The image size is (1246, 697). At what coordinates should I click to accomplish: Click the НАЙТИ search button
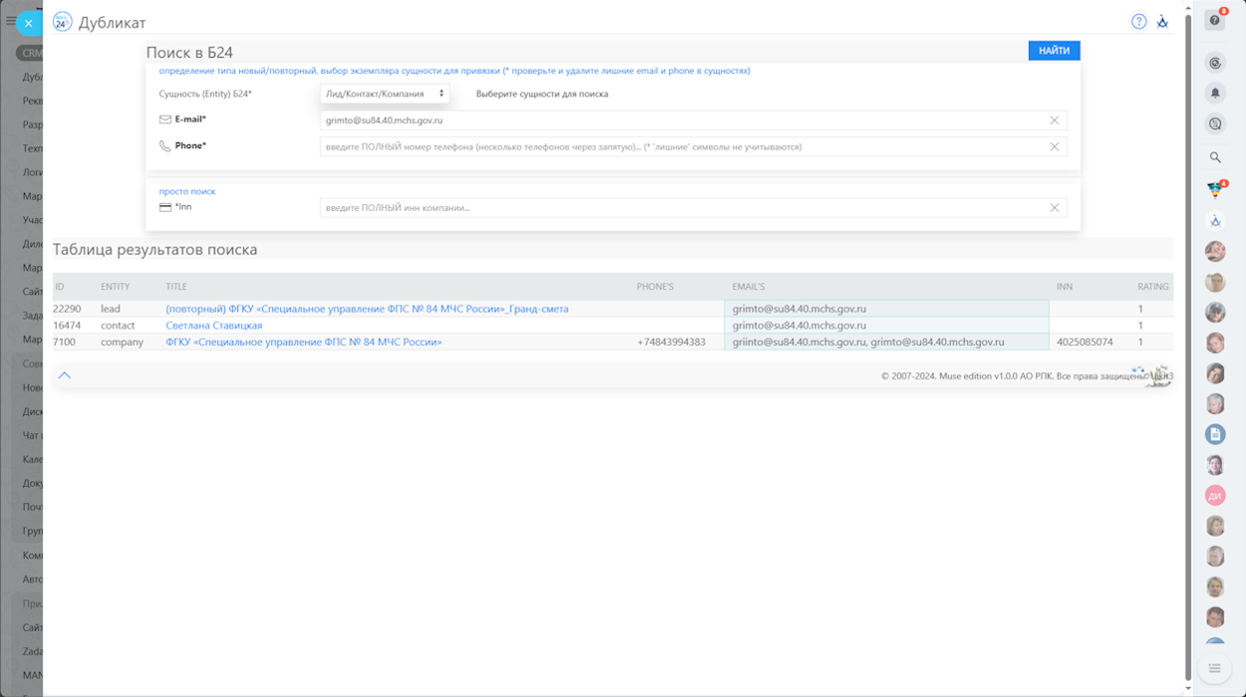pos(1054,51)
